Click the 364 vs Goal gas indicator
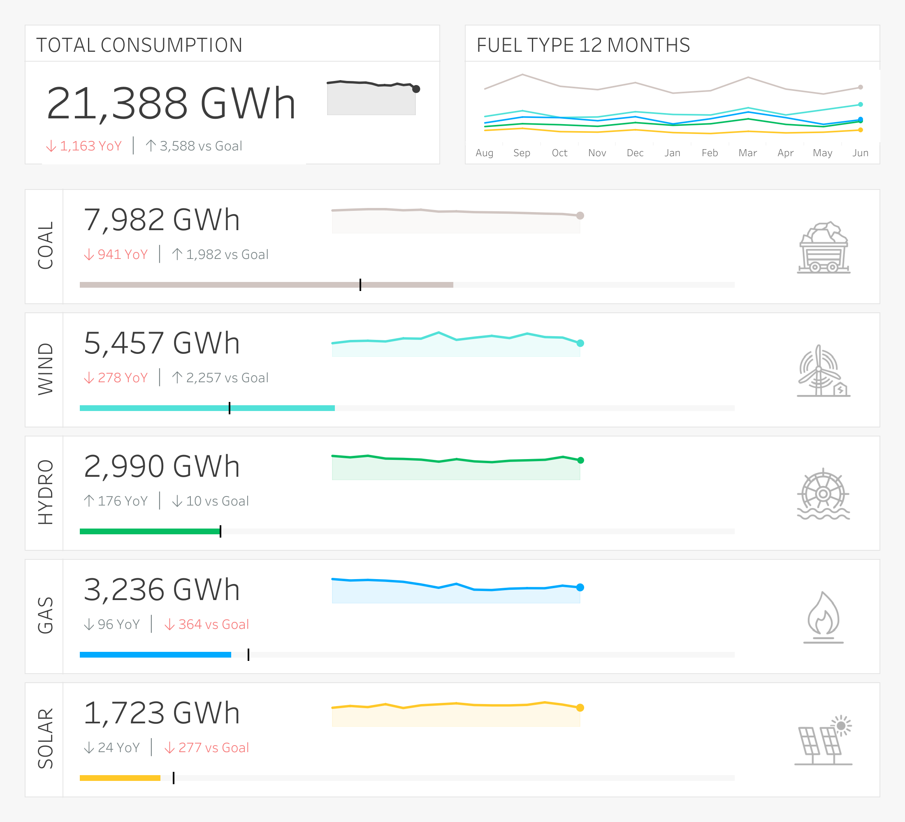Viewport: 905px width, 822px height. pos(207,624)
